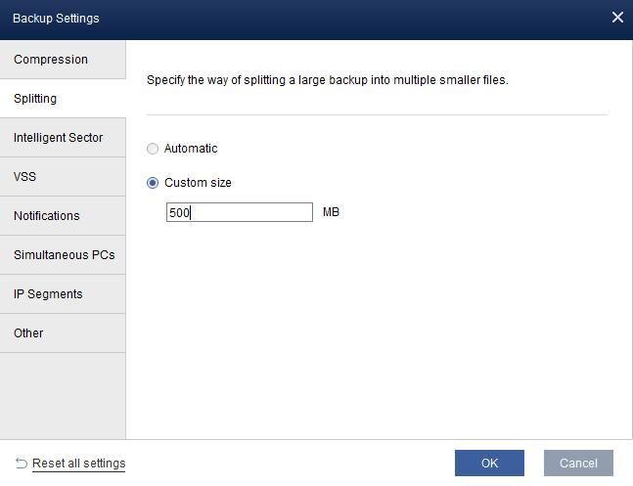The height and width of the screenshot is (486, 633).
Task: Click the Custom size label text
Action: 198,182
